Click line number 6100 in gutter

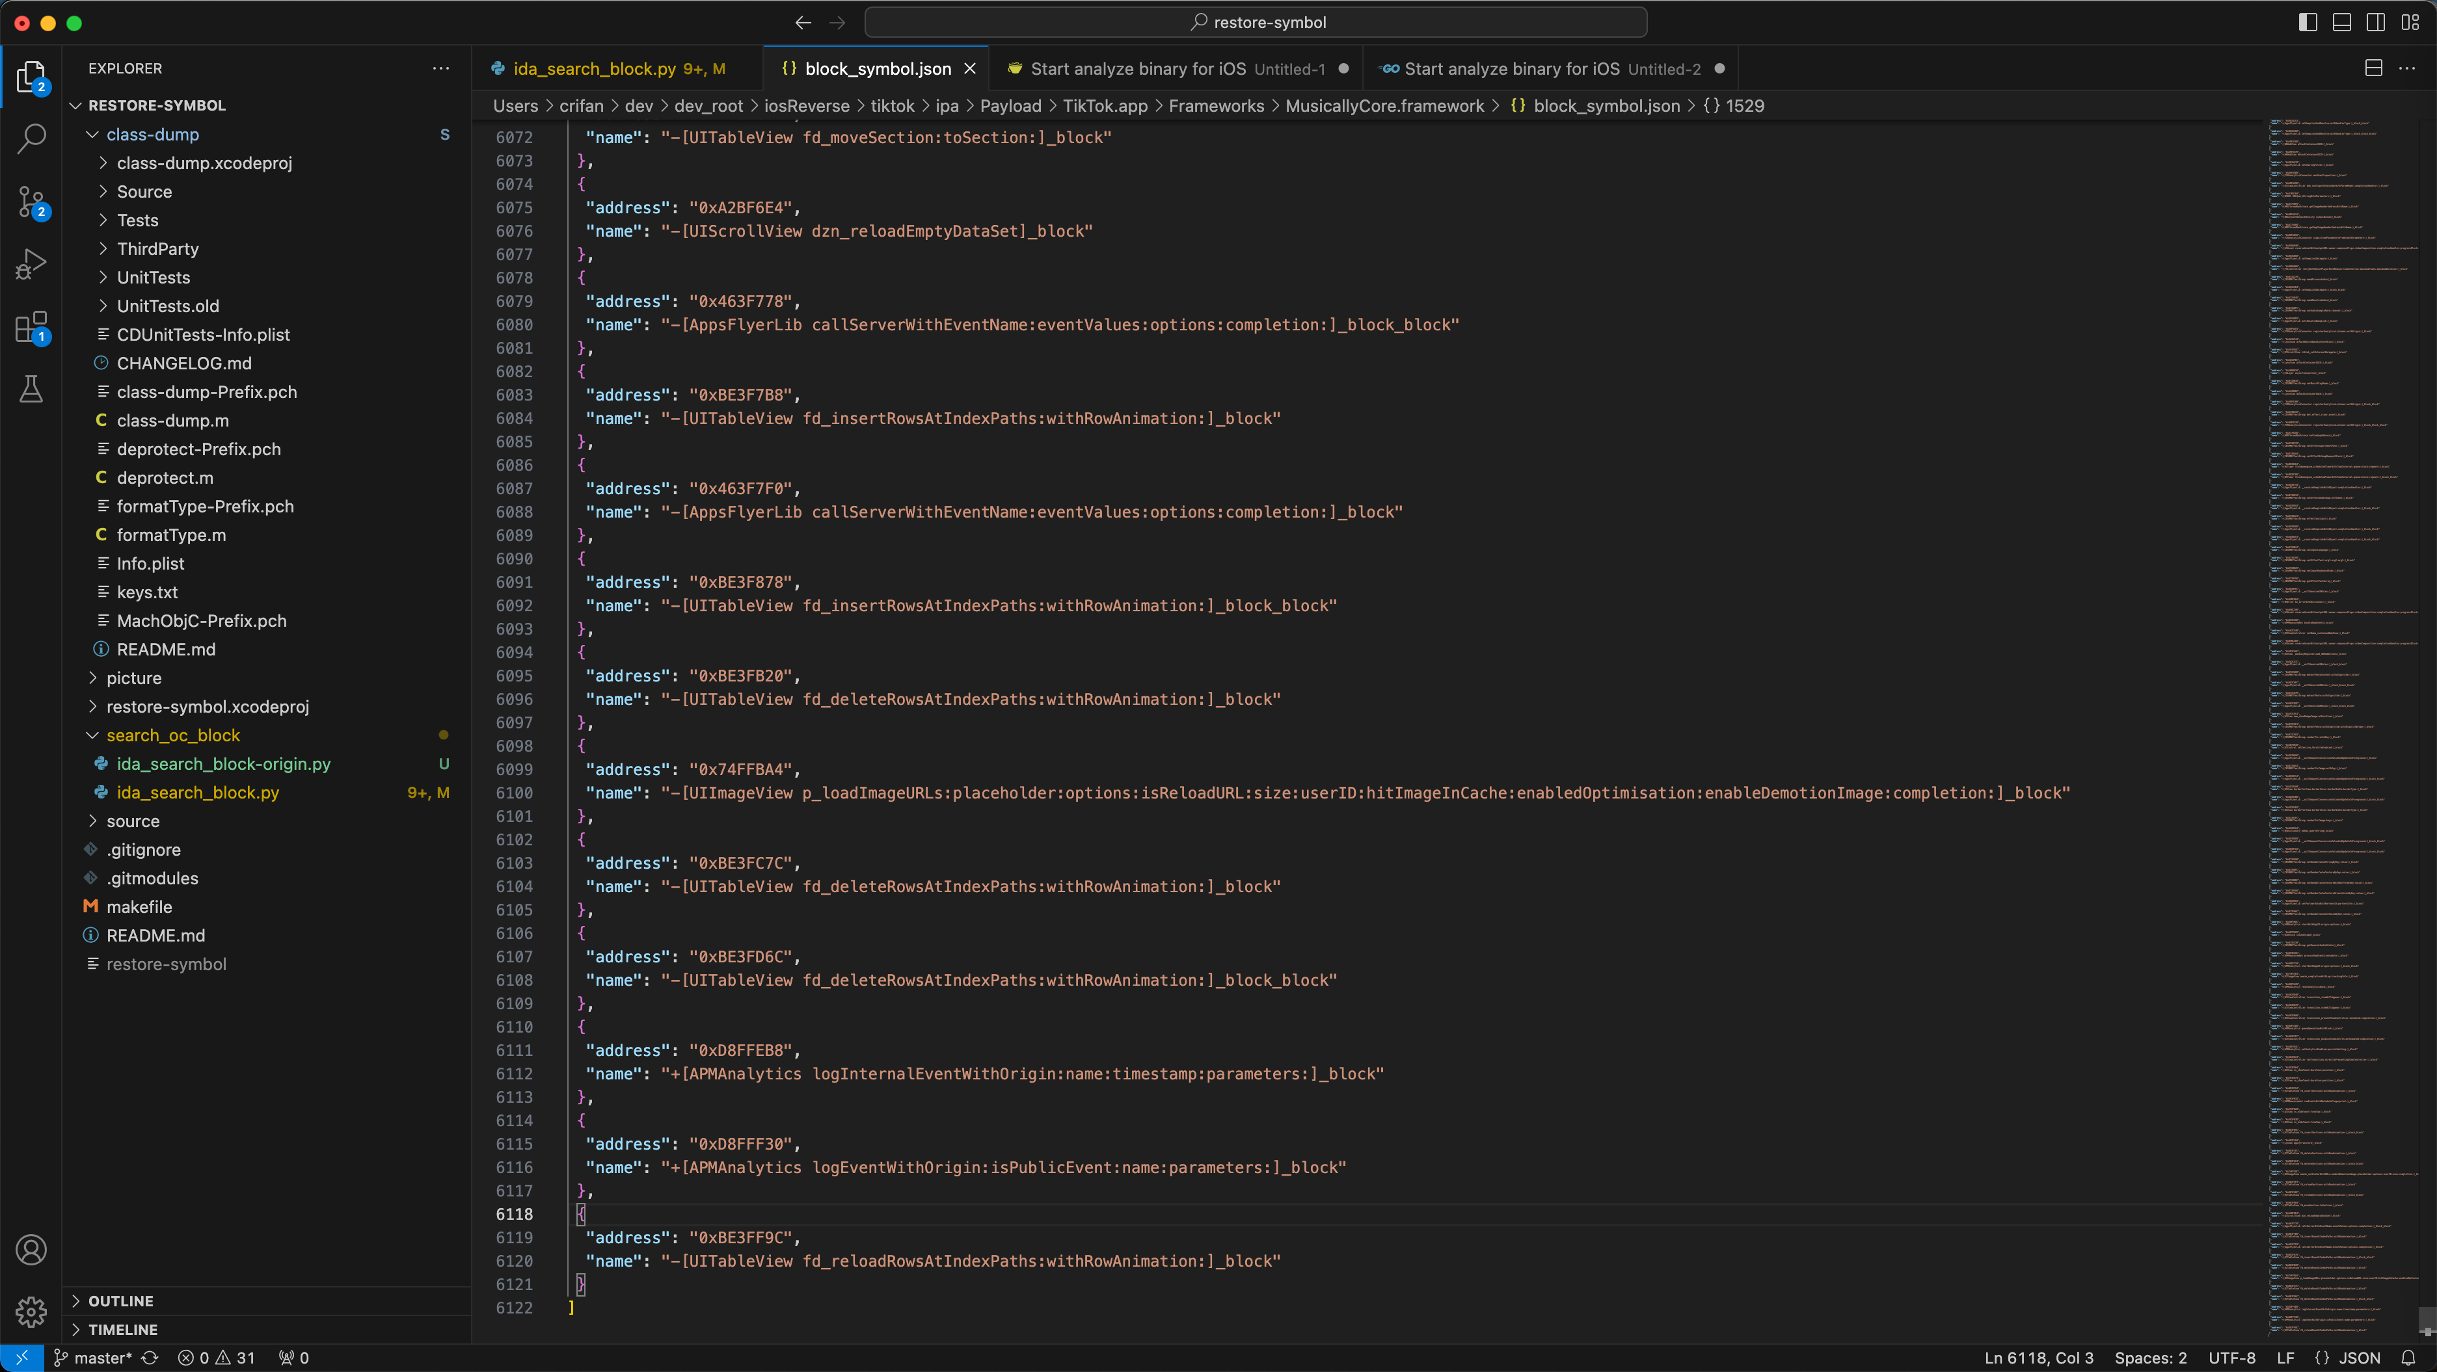[x=514, y=793]
